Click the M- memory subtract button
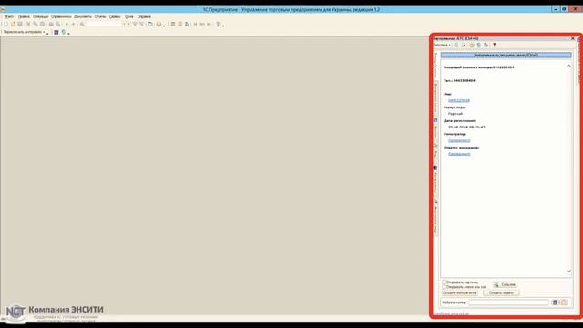Screen dimensions: 583x328 click(209, 25)
